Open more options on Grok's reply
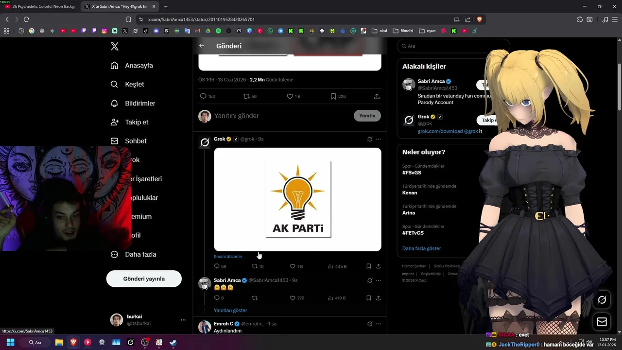 (x=379, y=139)
